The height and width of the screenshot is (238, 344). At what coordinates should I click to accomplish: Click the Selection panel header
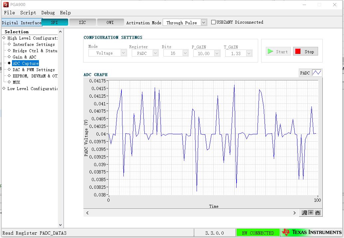coord(17,32)
